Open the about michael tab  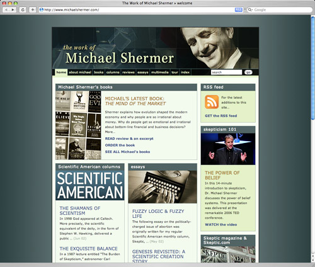point(80,72)
